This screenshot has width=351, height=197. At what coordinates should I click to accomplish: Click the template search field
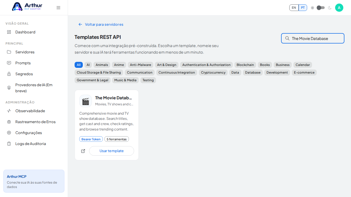[313, 38]
